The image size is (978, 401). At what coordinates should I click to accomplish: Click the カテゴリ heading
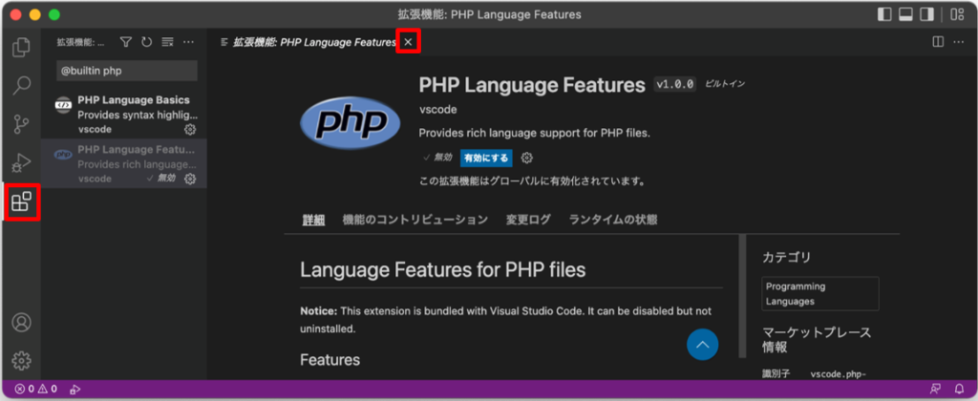coord(787,257)
